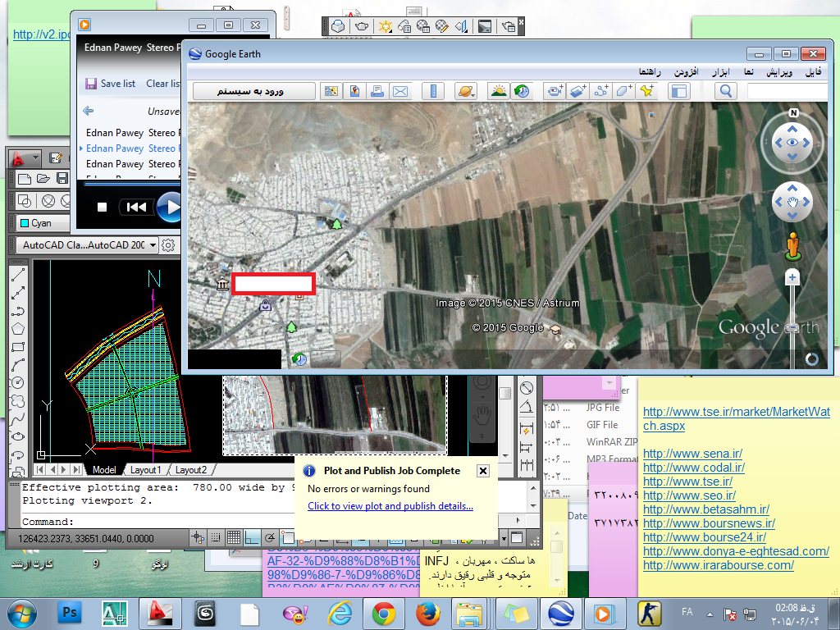Select the Line tool in AutoCAD
Viewport: 840px width, 630px height.
click(x=18, y=275)
